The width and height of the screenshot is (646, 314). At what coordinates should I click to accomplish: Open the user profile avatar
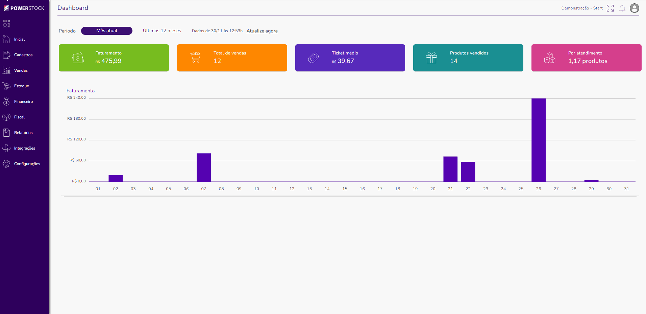[635, 8]
